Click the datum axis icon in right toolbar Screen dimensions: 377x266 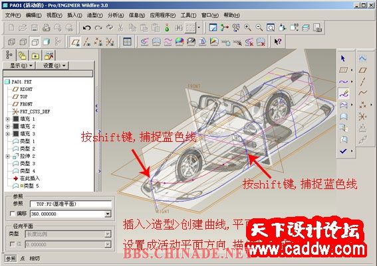(x=362, y=82)
